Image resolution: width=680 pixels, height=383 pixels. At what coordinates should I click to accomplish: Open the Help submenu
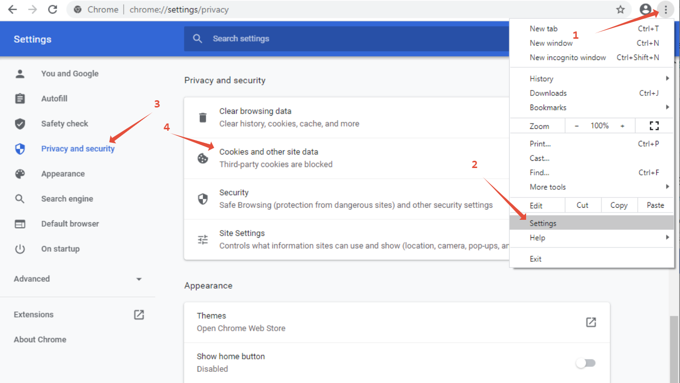(x=592, y=238)
